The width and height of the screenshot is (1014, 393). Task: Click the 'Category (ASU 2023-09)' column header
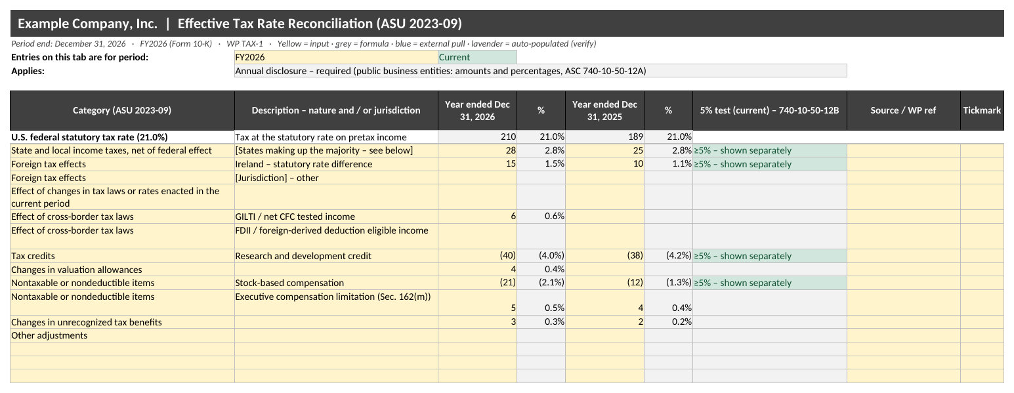pos(122,110)
